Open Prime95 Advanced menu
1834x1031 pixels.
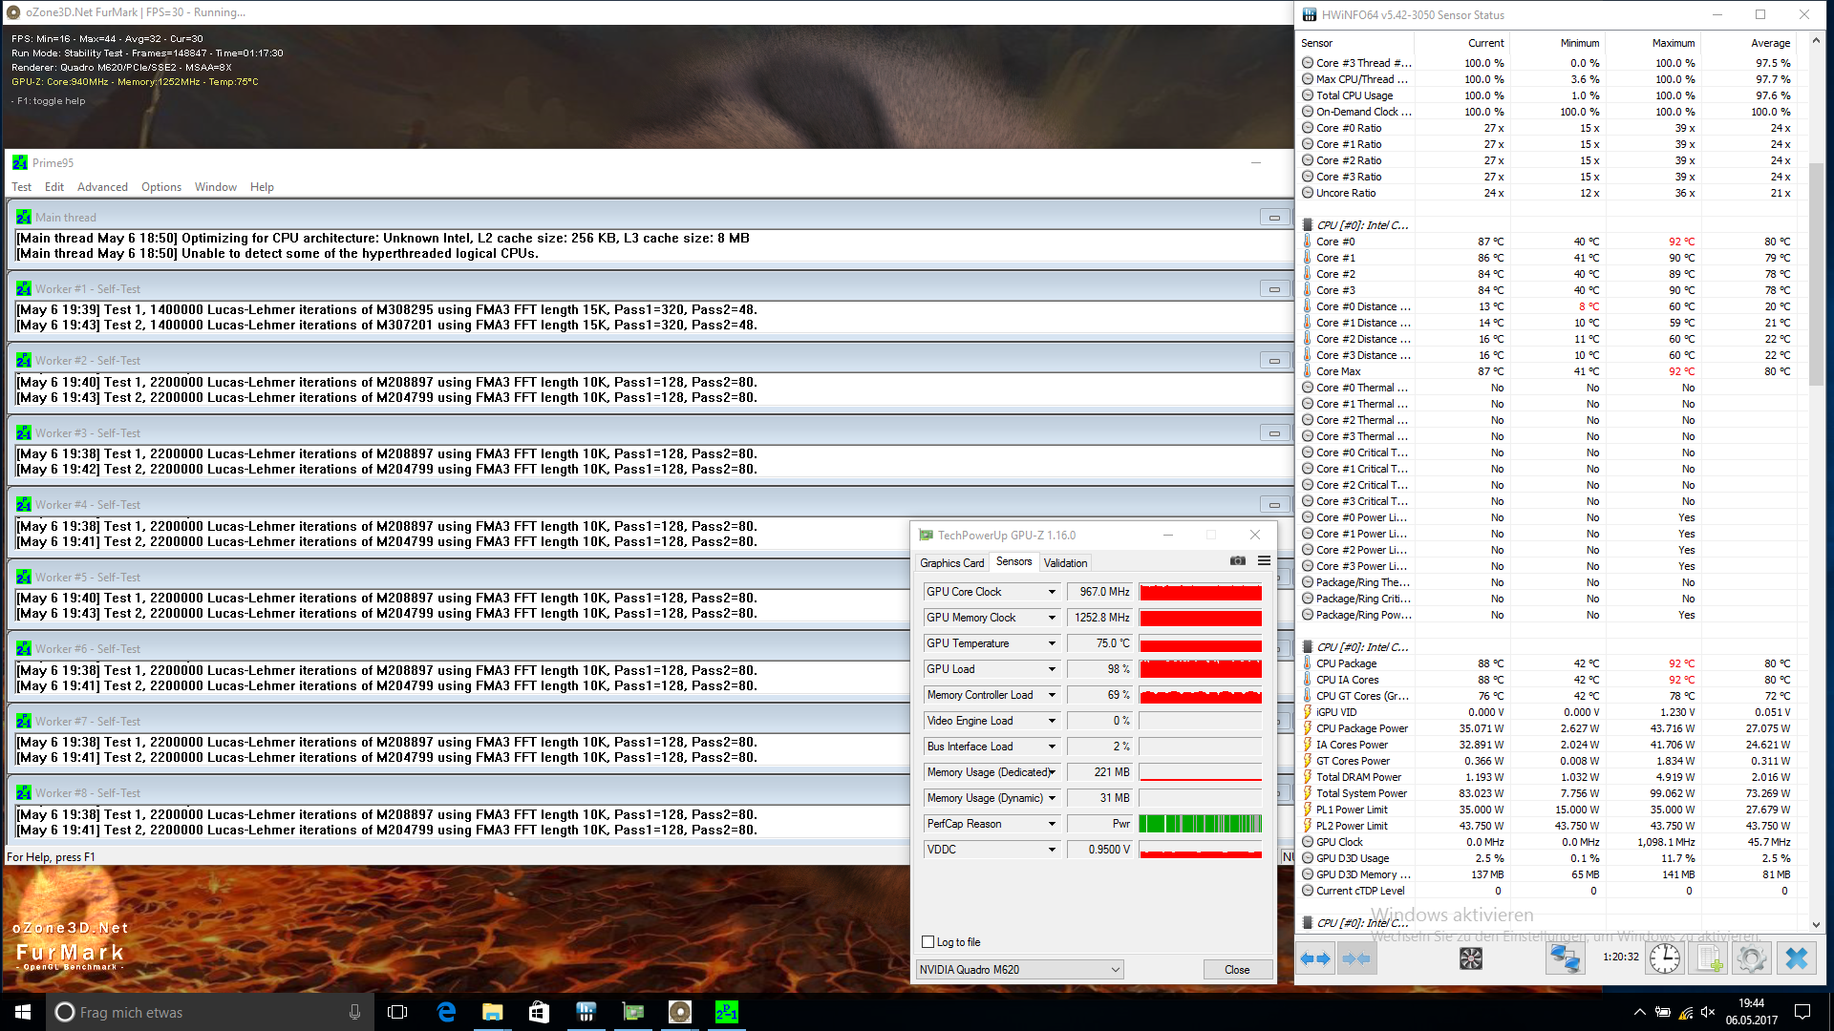point(102,187)
